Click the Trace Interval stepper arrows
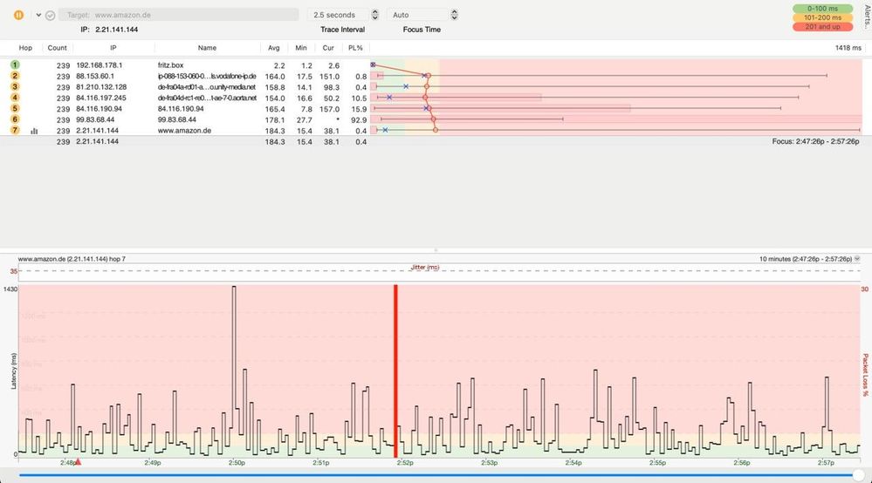Image resolution: width=872 pixels, height=483 pixels. coord(374,15)
